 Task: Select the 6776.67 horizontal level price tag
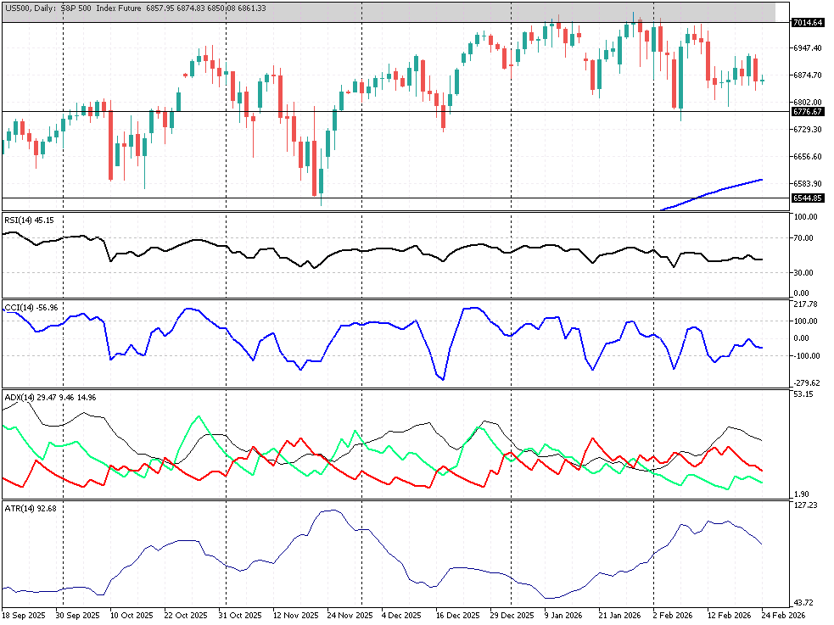807,111
